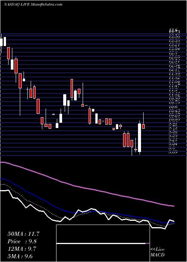Select the Price : 9.8 readout
The width and height of the screenshot is (187, 262).
pyautogui.click(x=22, y=241)
